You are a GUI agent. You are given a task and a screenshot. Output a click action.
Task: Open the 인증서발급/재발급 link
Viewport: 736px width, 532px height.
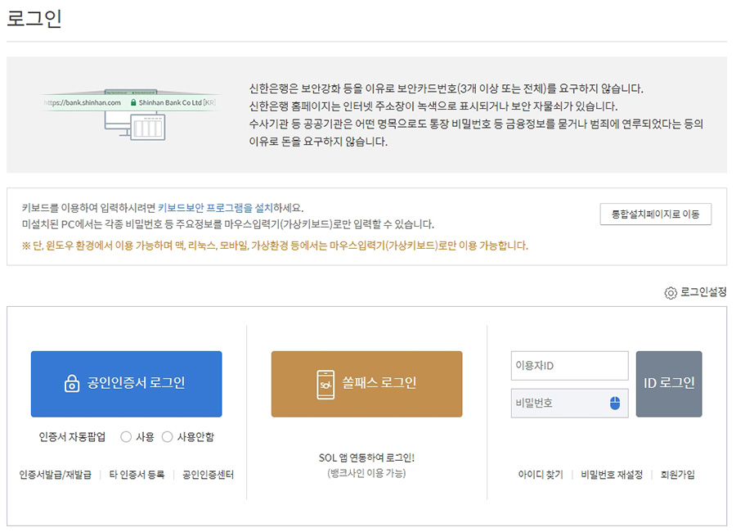point(55,475)
